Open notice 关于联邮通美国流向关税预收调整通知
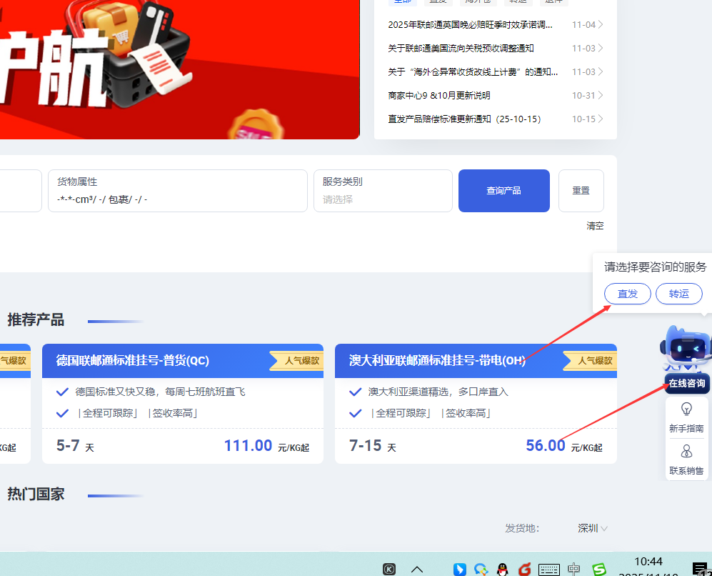The image size is (712, 576). tap(461, 48)
